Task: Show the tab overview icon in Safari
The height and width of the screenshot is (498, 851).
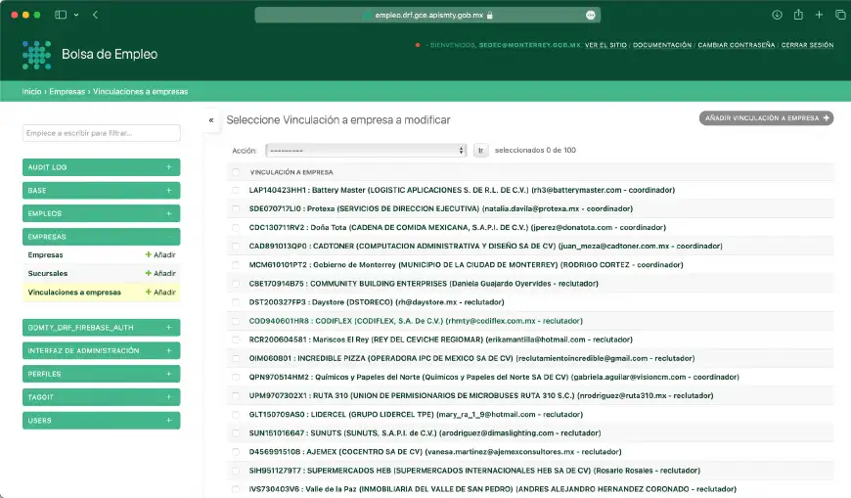Action: click(840, 15)
